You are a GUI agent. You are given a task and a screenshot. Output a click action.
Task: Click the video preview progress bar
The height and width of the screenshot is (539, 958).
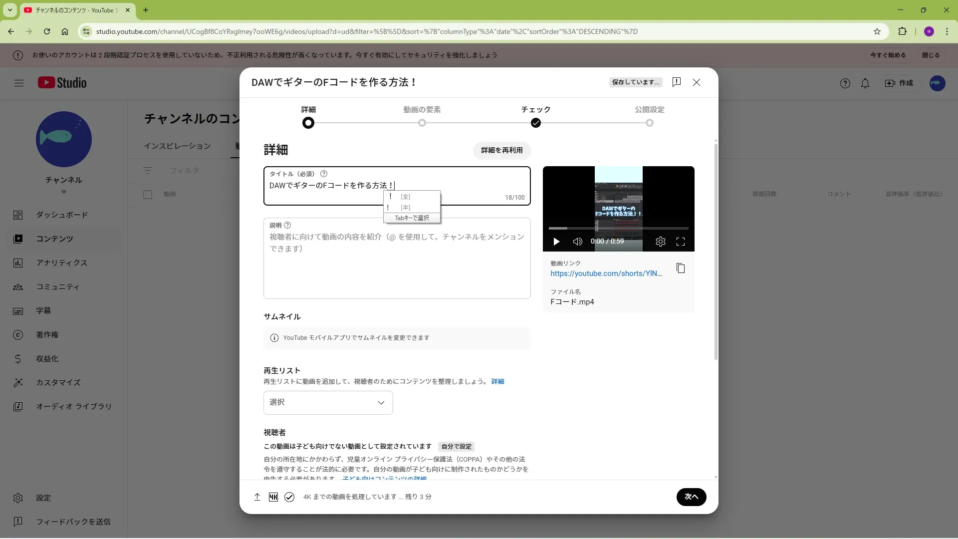tap(618, 228)
